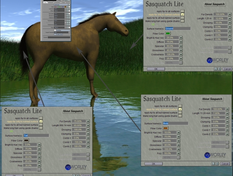Enable Apply fur to all surfaces in Tail panel
The width and height of the screenshot is (233, 176).
coord(41,118)
